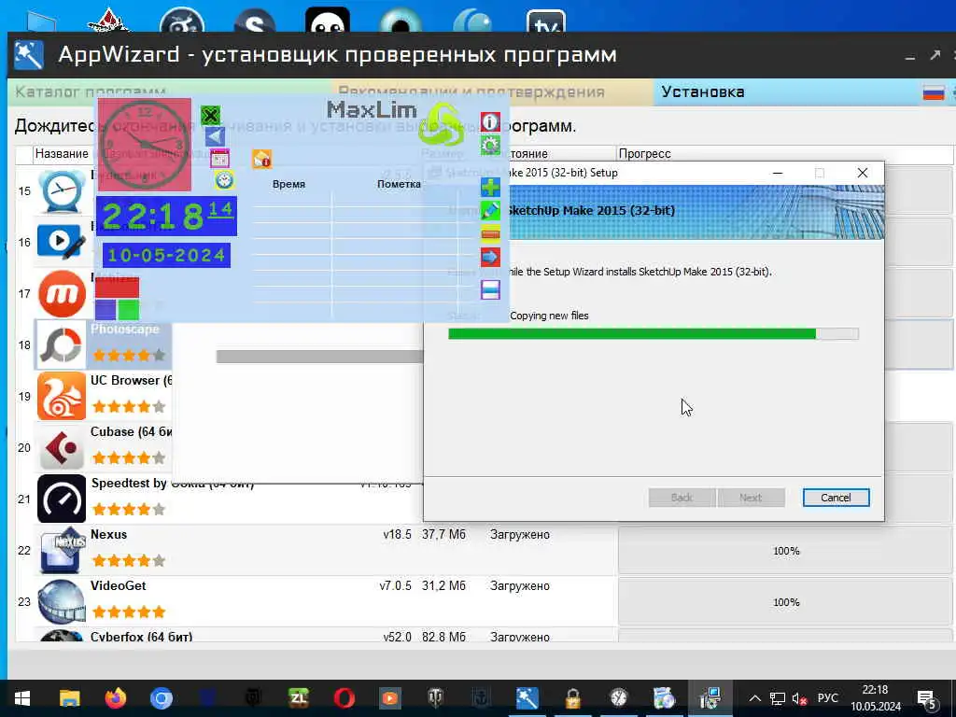
Task: Click the greyed-out Back button in SketchUp setup
Action: tap(682, 498)
